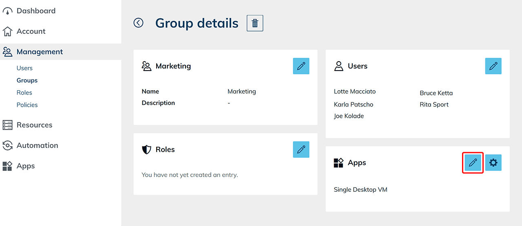Expand the Resources sidebar section
This screenshot has width=522, height=226.
point(34,125)
